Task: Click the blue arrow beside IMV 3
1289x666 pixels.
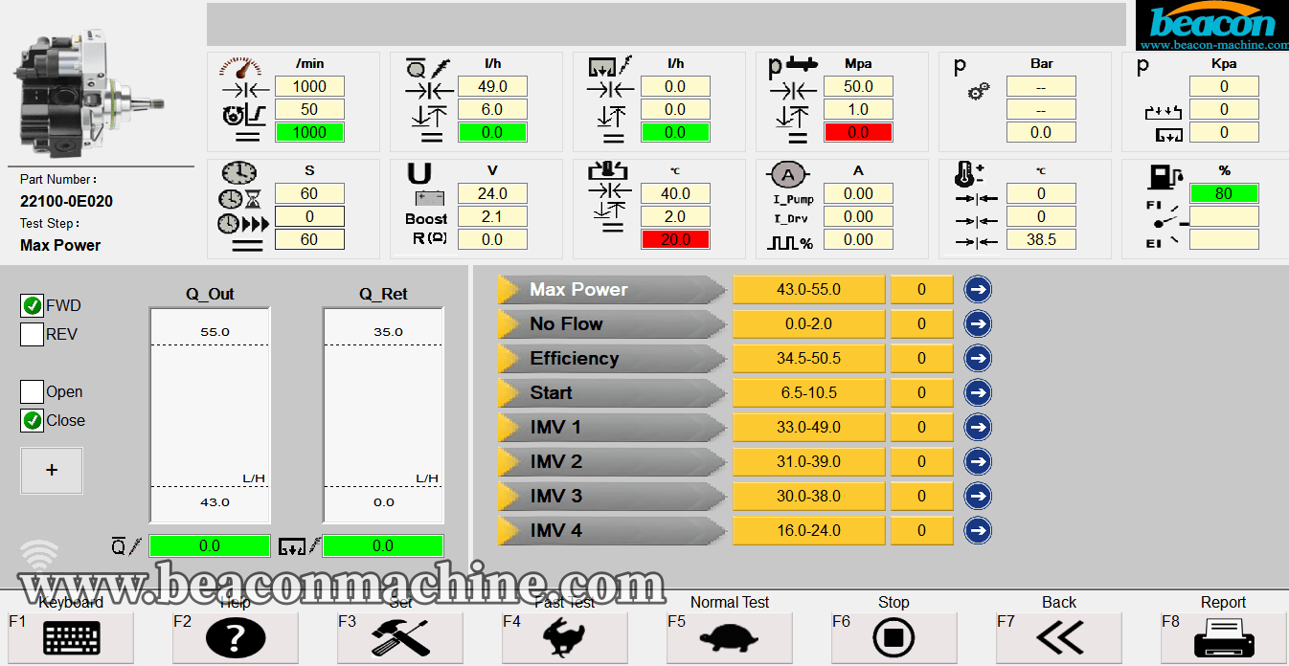Action: (978, 497)
